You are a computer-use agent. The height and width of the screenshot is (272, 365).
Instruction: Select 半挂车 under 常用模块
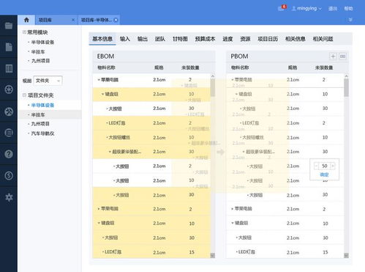[x=38, y=51]
